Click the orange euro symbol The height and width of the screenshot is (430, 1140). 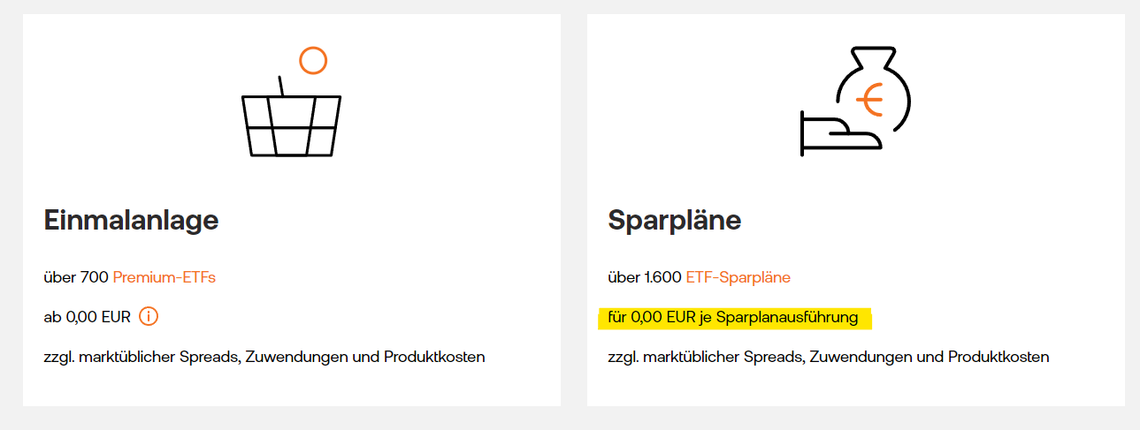(871, 102)
